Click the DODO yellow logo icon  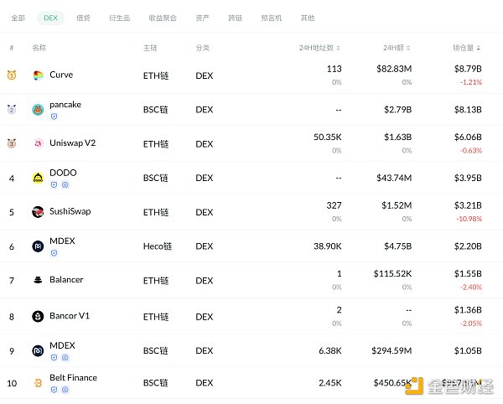38,178
